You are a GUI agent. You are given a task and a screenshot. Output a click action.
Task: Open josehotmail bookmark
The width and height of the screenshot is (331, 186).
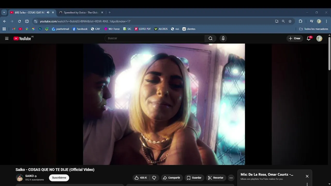point(61,29)
